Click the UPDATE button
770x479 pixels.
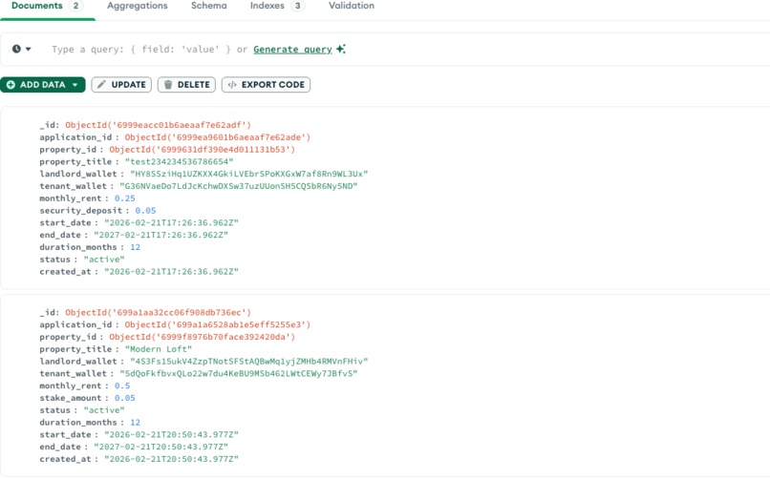point(121,85)
